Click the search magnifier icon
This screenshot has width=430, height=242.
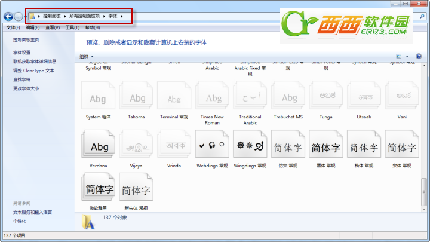[422, 17]
